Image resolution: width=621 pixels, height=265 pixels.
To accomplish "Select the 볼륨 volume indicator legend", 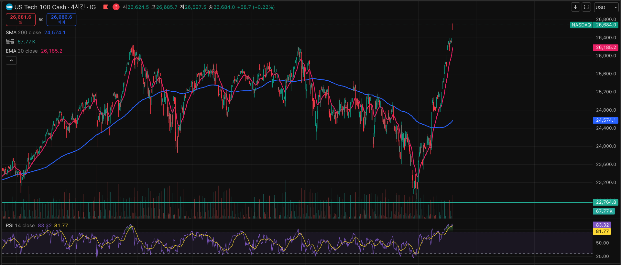I will (10, 42).
